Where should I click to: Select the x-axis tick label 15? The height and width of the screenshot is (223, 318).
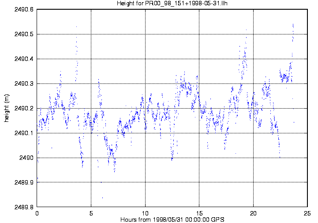click(199, 213)
